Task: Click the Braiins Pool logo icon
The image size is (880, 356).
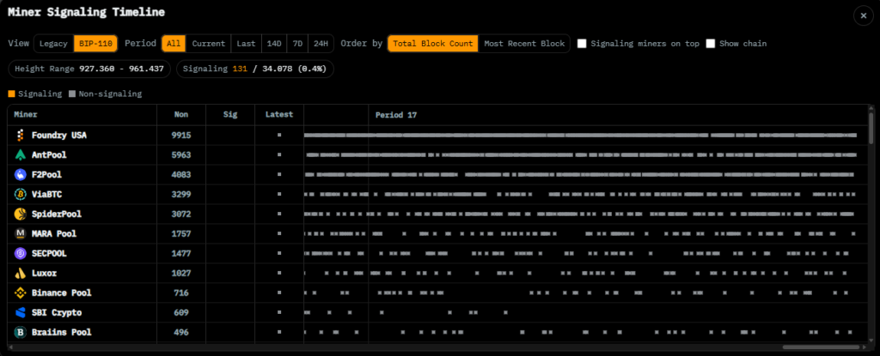Action: point(21,333)
